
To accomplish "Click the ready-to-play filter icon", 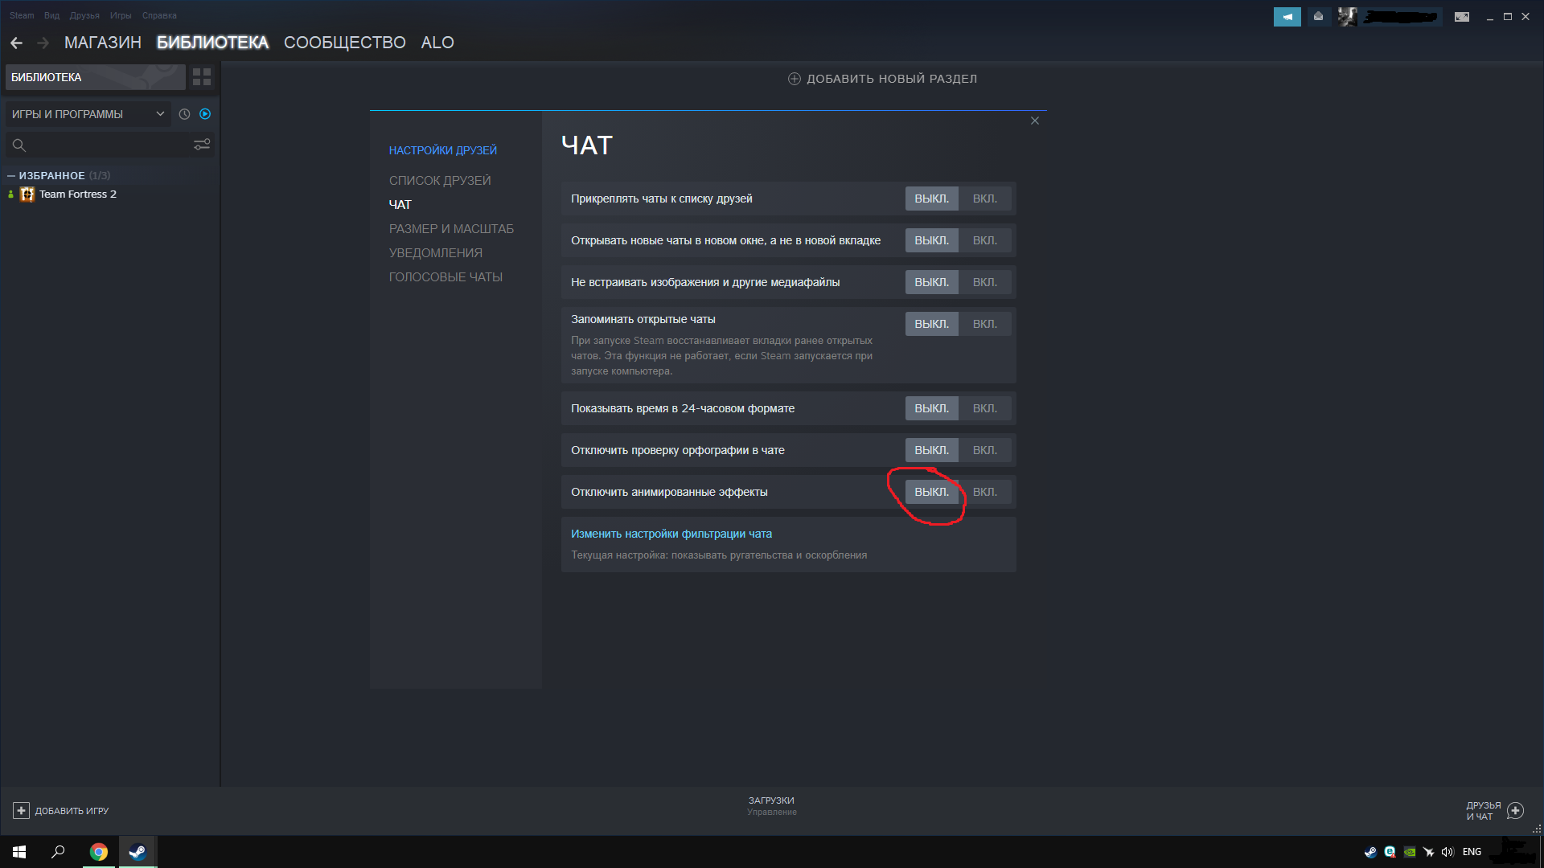I will point(205,114).
